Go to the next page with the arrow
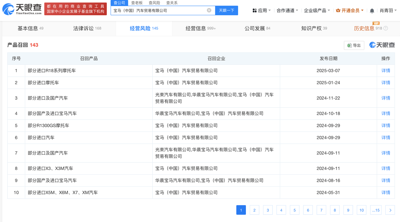Image resolution: width=400 pixels, height=222 pixels. [390, 210]
